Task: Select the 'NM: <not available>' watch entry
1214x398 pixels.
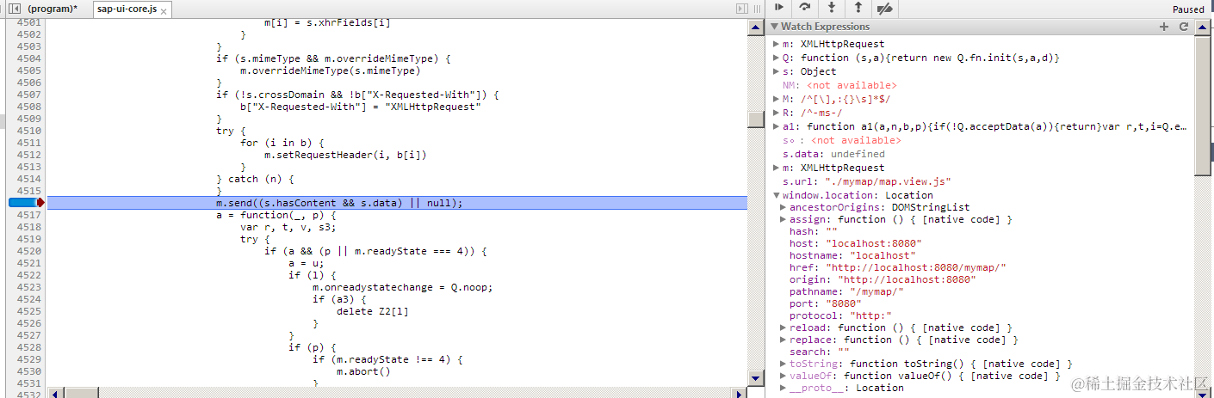Action: tap(839, 85)
